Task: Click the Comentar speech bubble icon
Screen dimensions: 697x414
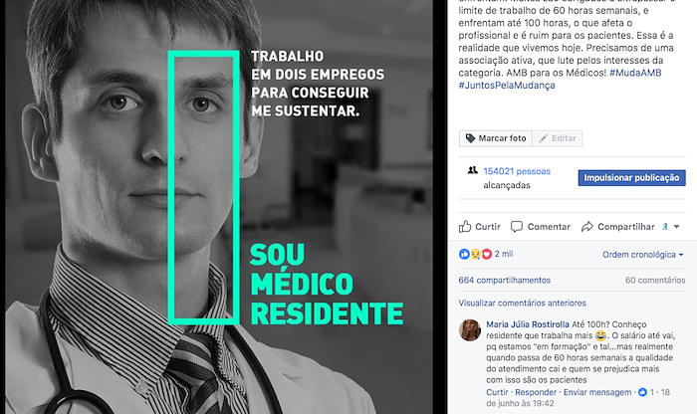Action: [517, 227]
